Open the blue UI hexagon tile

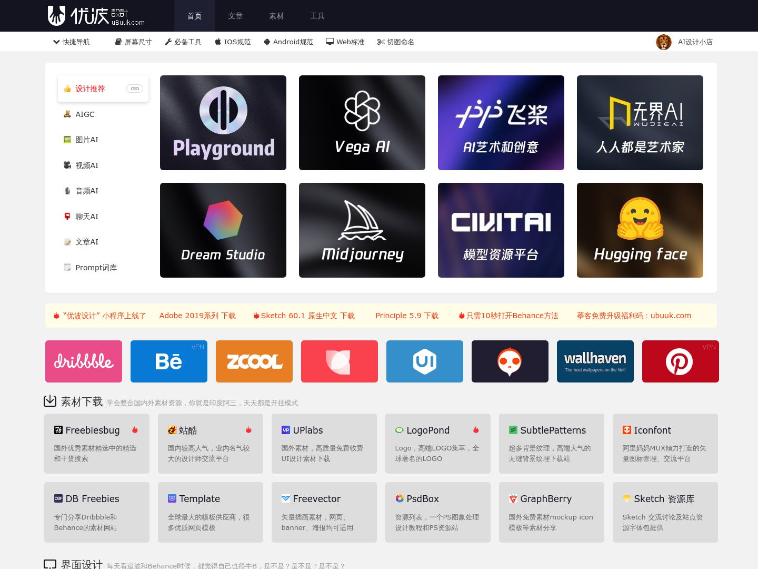click(x=425, y=361)
